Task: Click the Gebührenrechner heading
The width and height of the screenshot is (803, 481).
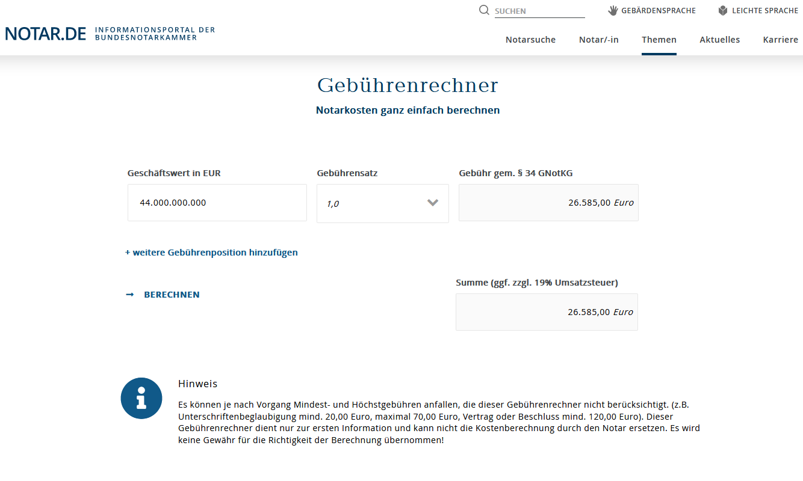Action: [x=408, y=85]
